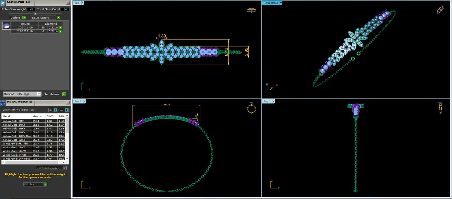Click the Total Gem Weight .43 field

[31, 9]
